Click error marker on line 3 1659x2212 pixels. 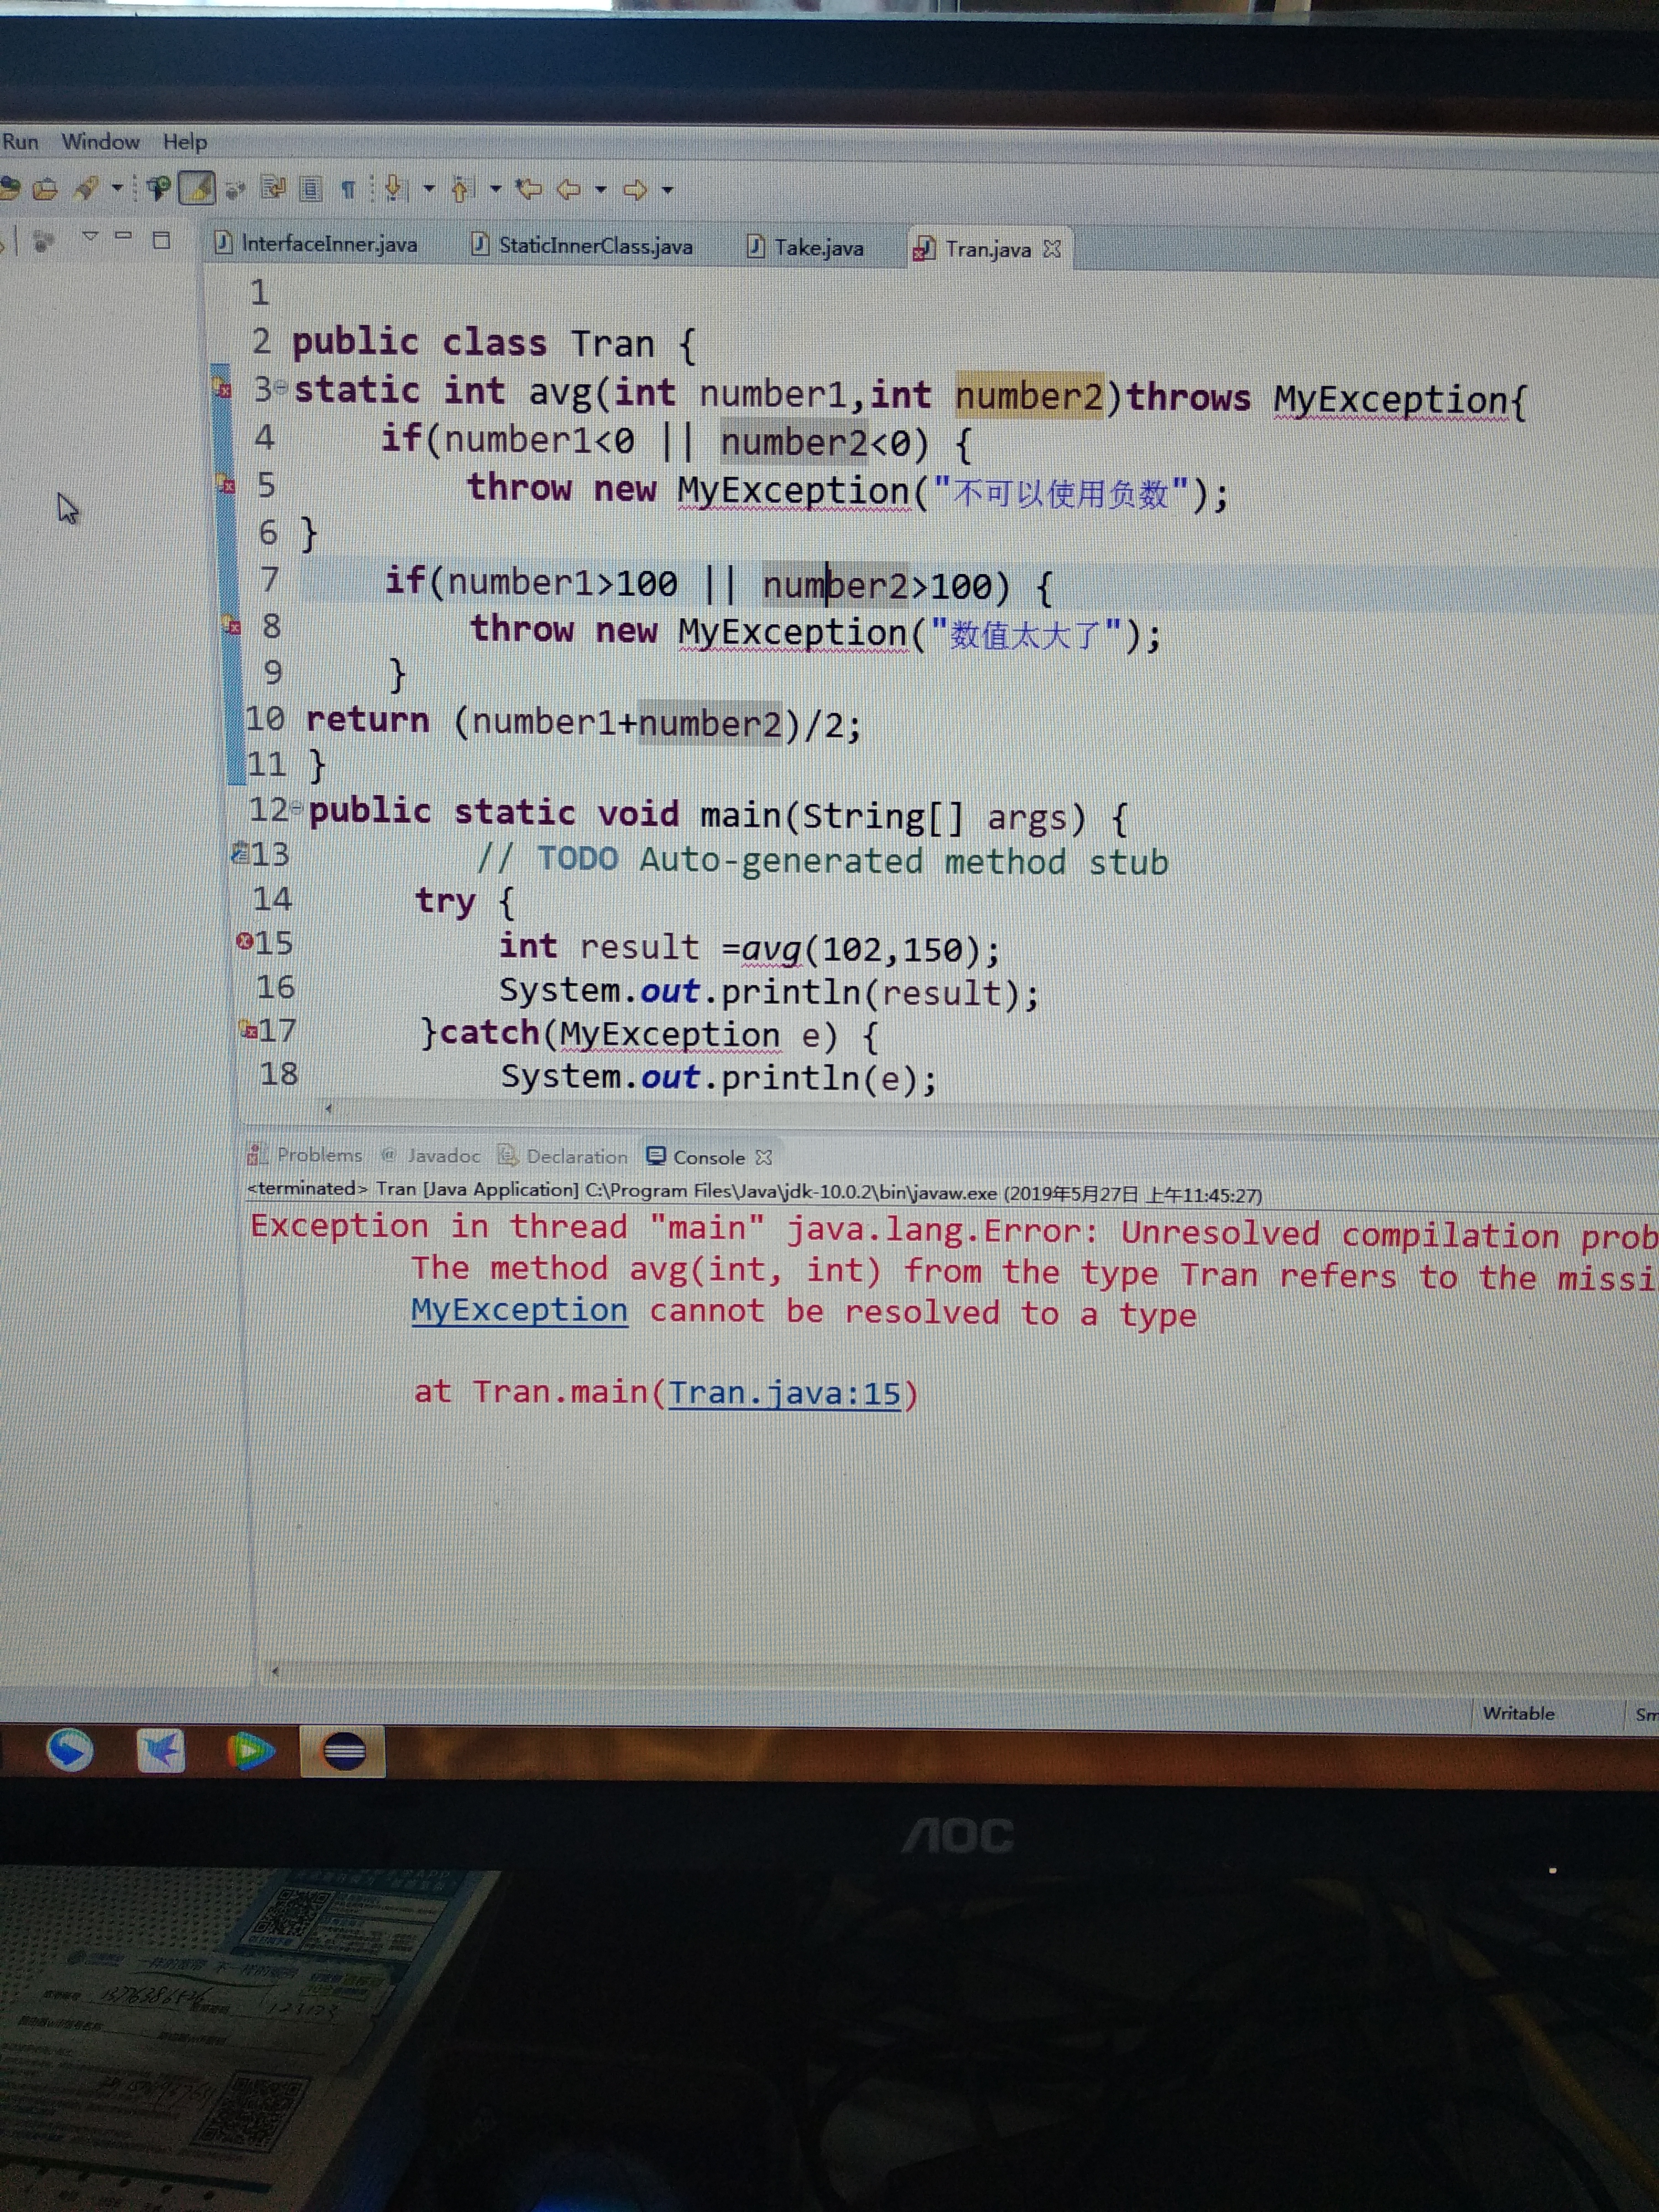223,387
